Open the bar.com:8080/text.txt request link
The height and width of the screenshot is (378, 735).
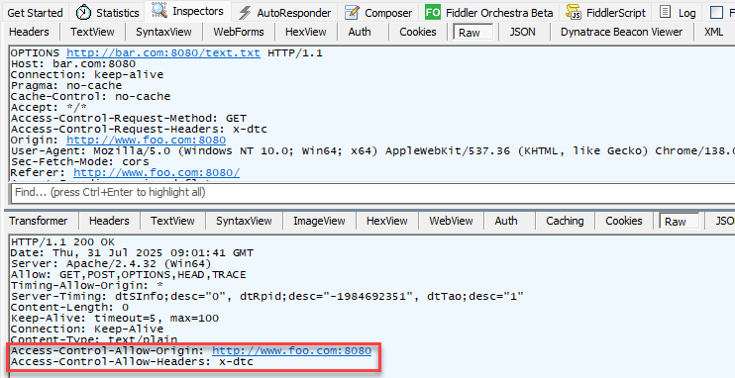coord(163,52)
